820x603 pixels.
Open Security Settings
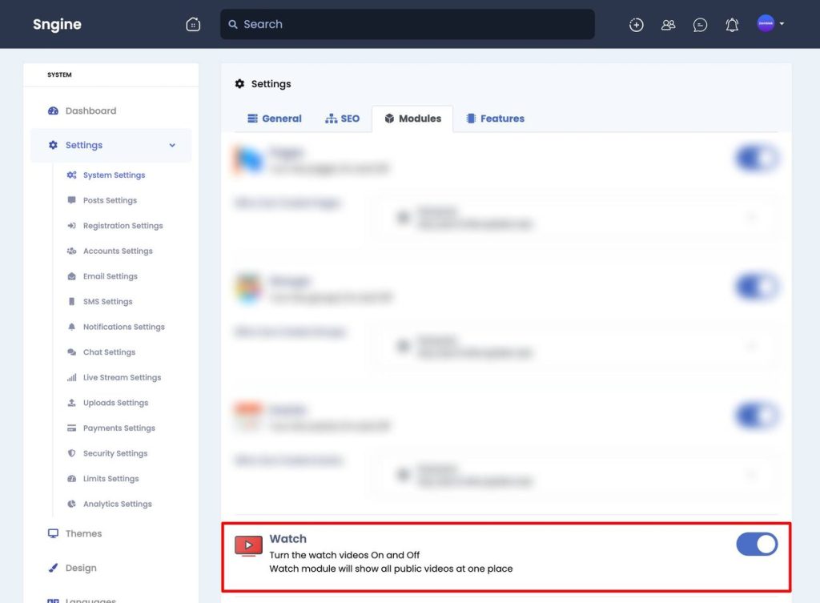[115, 453]
